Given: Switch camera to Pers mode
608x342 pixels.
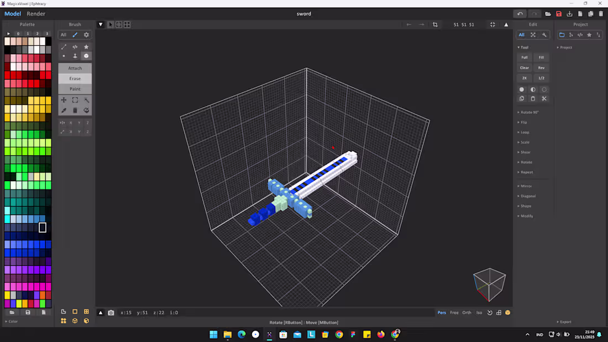Looking at the screenshot, I should pos(442,313).
